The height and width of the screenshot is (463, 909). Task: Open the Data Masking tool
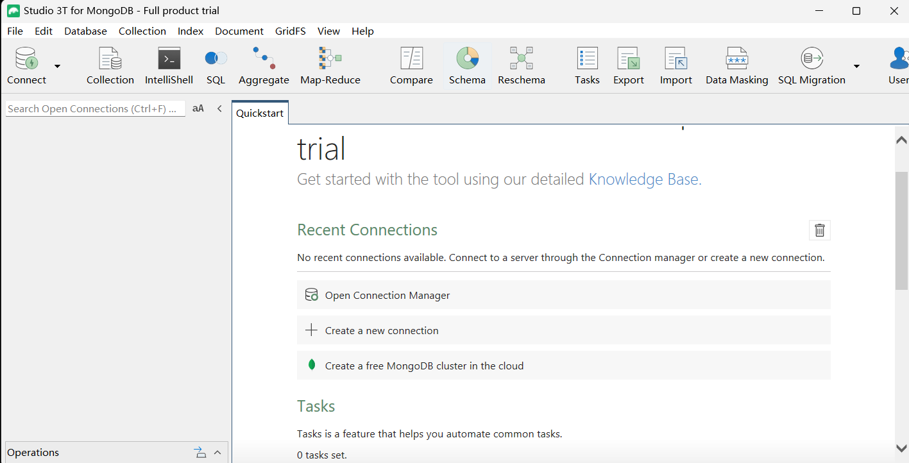point(736,66)
